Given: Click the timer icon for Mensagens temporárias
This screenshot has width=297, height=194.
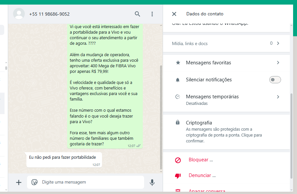Looking at the screenshot, I should tap(178, 97).
